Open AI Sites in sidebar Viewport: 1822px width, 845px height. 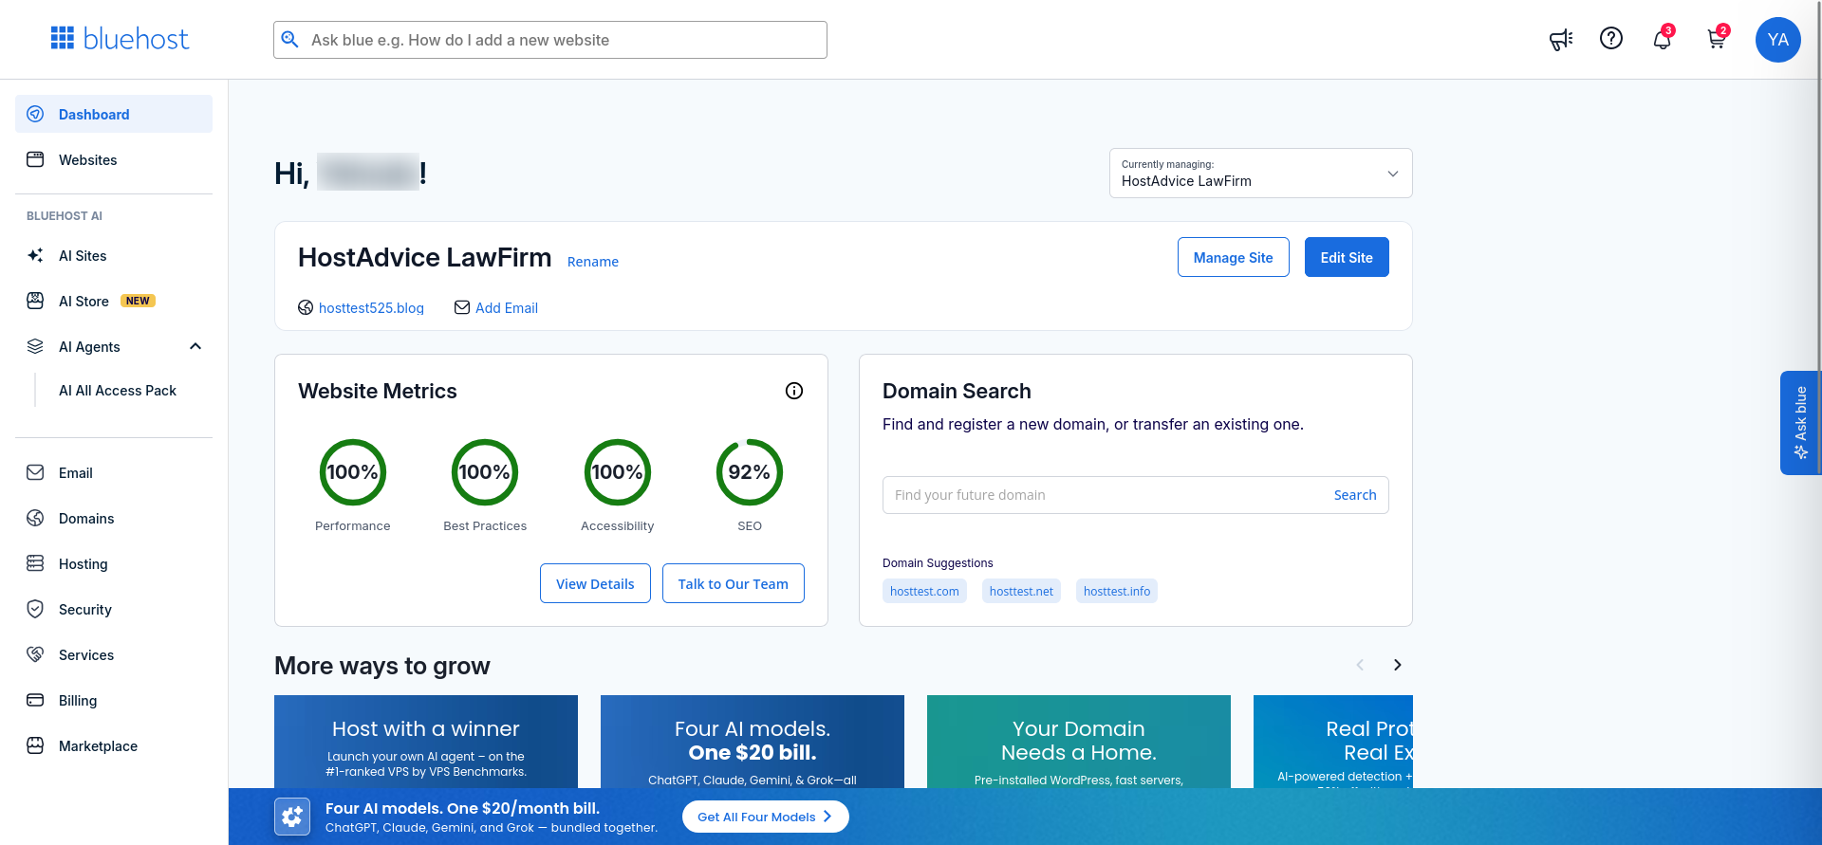[x=114, y=255]
